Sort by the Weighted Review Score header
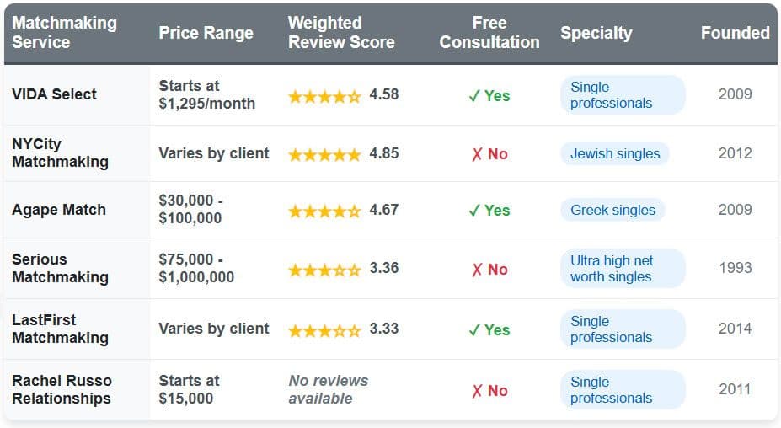Viewport: 781px width, 428px height. (341, 33)
